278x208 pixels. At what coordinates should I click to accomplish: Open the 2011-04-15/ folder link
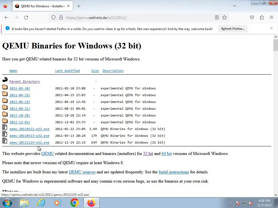point(20,95)
